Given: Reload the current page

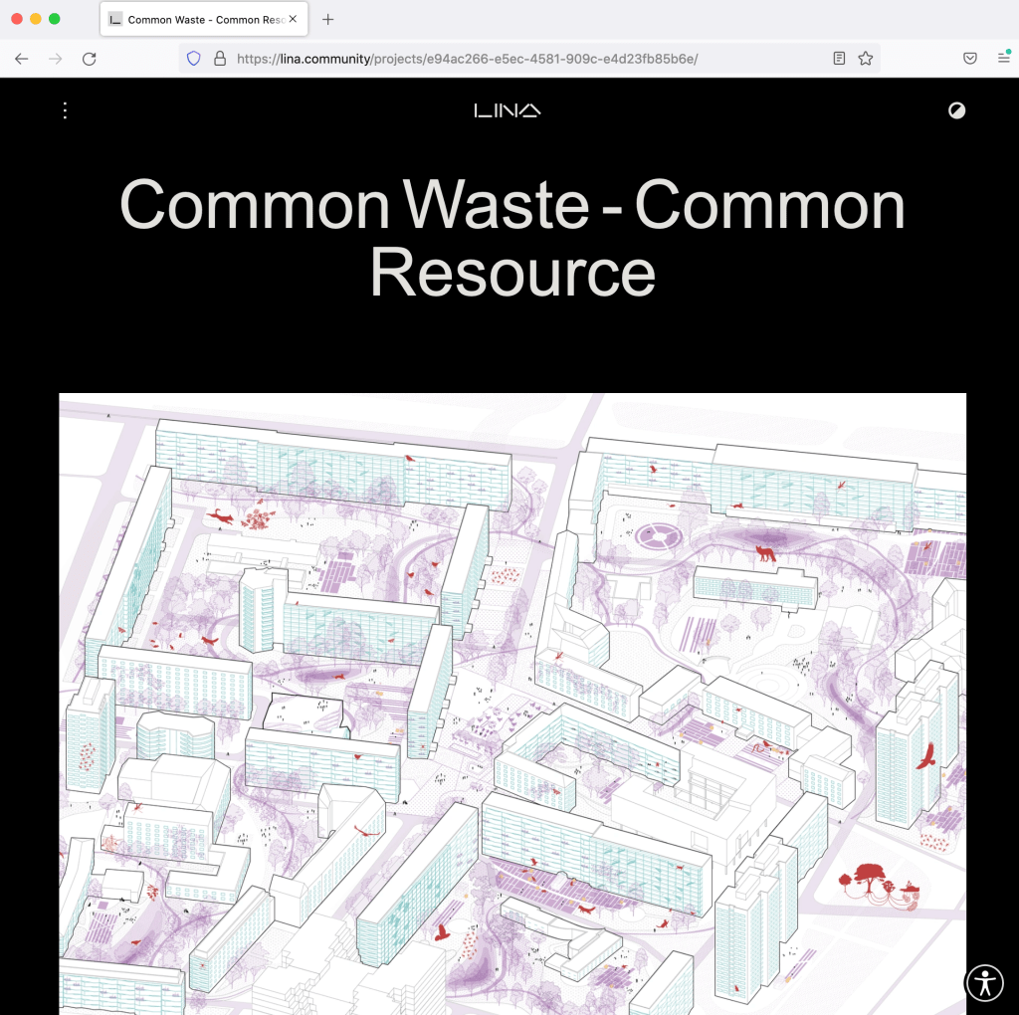Looking at the screenshot, I should [x=90, y=59].
